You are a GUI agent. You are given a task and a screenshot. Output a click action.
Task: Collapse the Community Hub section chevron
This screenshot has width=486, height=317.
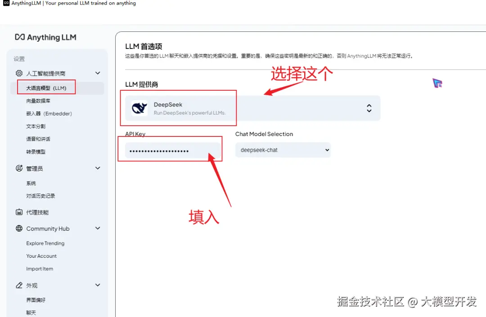pos(98,228)
